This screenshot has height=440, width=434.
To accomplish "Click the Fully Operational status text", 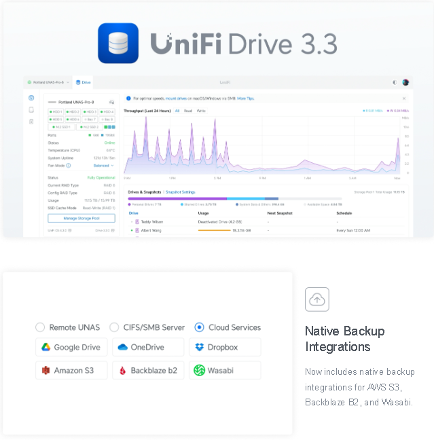I will pyautogui.click(x=101, y=178).
